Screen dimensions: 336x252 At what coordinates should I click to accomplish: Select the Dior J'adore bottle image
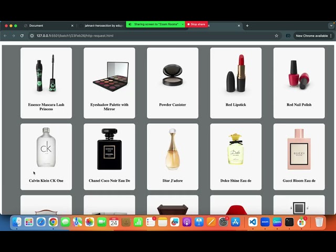point(173,149)
